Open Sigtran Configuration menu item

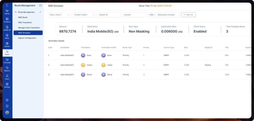(27, 38)
